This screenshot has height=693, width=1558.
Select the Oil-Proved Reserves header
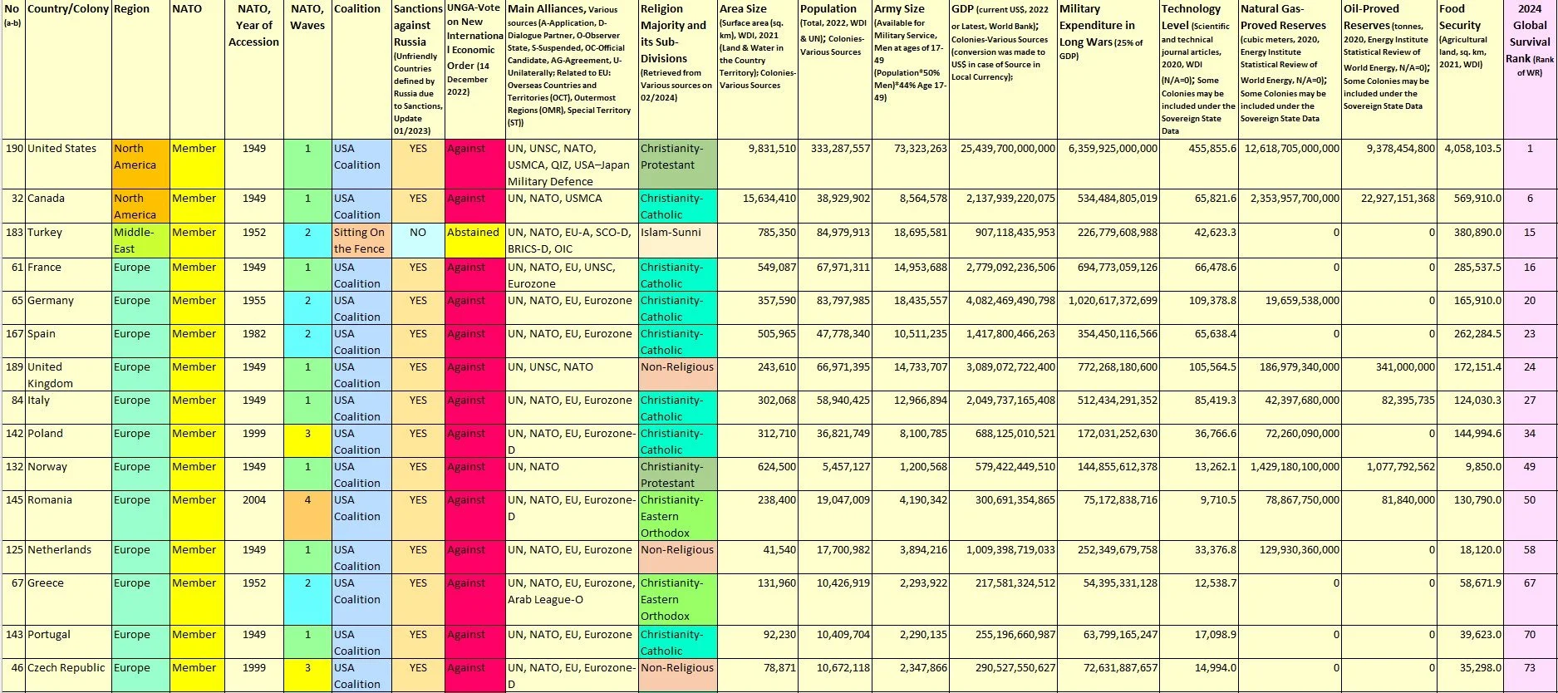click(1389, 70)
